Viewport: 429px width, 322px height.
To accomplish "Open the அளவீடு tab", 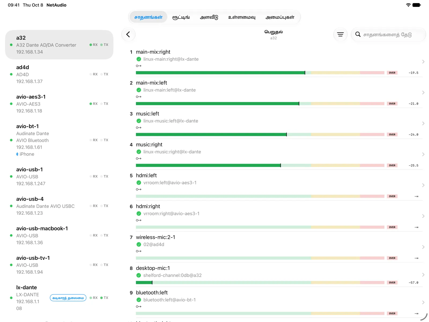I will [209, 17].
